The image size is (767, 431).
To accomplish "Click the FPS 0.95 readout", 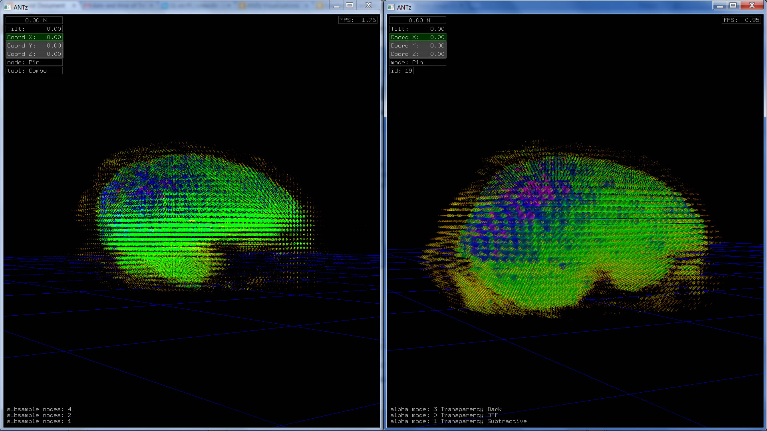I will (x=741, y=20).
